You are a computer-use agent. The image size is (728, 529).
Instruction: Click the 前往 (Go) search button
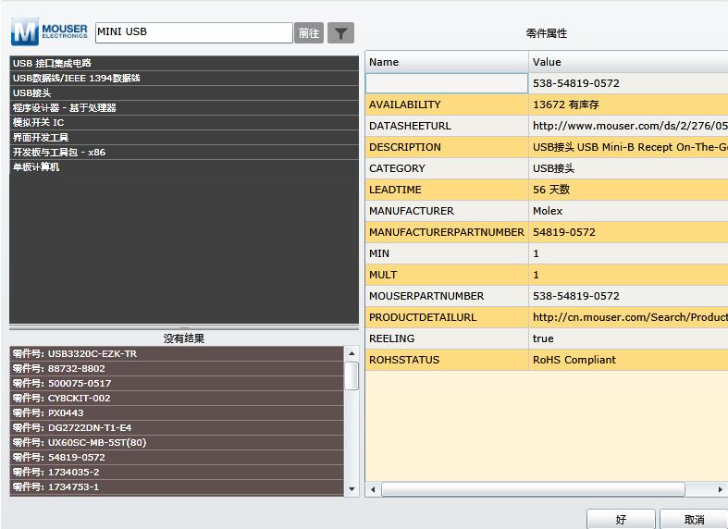[309, 33]
